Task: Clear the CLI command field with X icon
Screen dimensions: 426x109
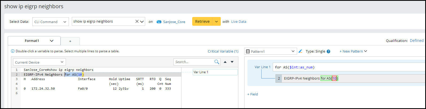Action: (137, 21)
